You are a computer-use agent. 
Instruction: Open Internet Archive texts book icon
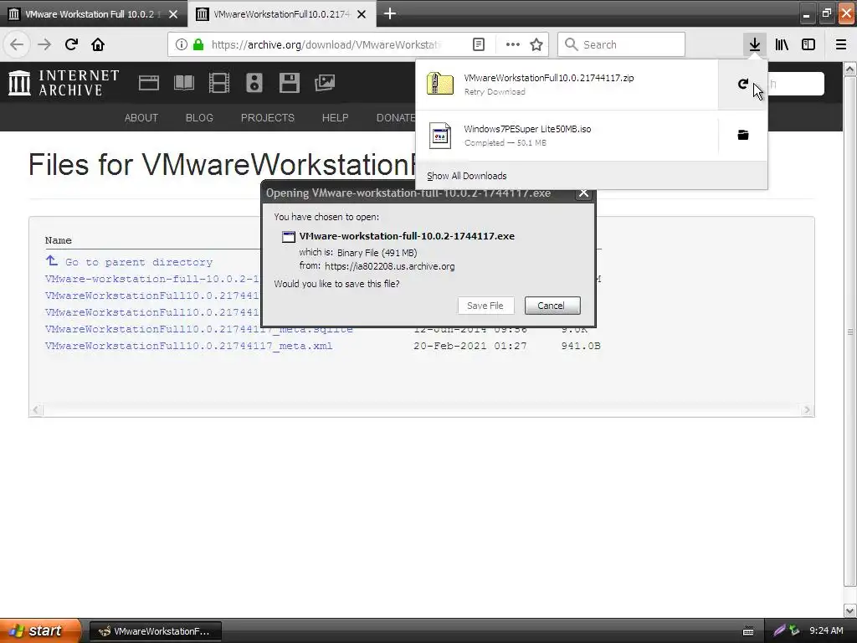click(183, 83)
